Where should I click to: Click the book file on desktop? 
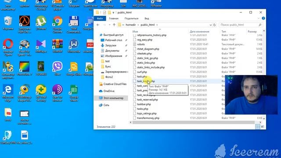(8, 115)
